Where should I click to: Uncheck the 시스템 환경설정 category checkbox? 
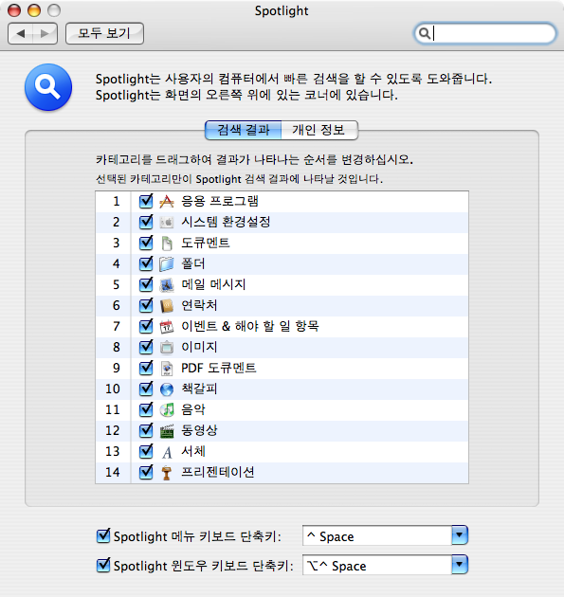tap(146, 222)
